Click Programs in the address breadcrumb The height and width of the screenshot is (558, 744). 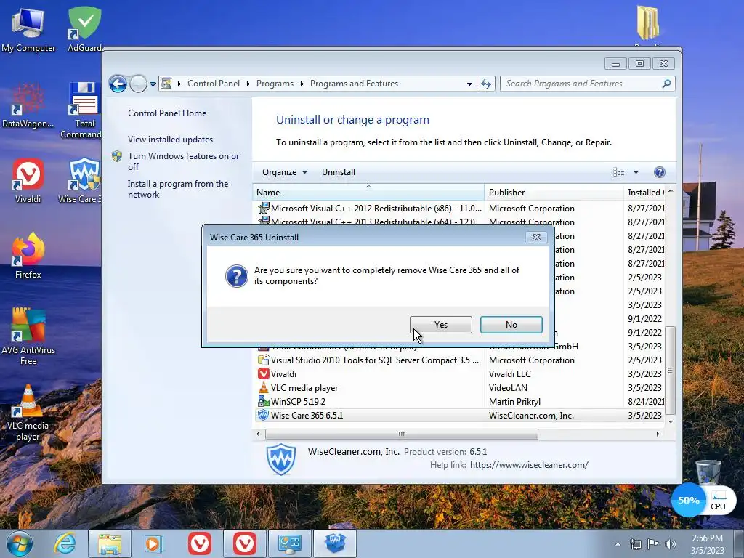click(x=275, y=84)
